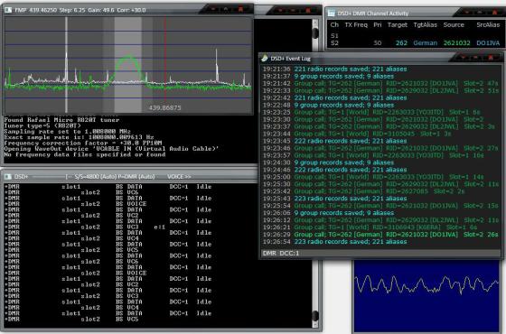Viewport: 506px width, 334px height.
Task: Click the audio waveform scope display
Action: [426, 296]
